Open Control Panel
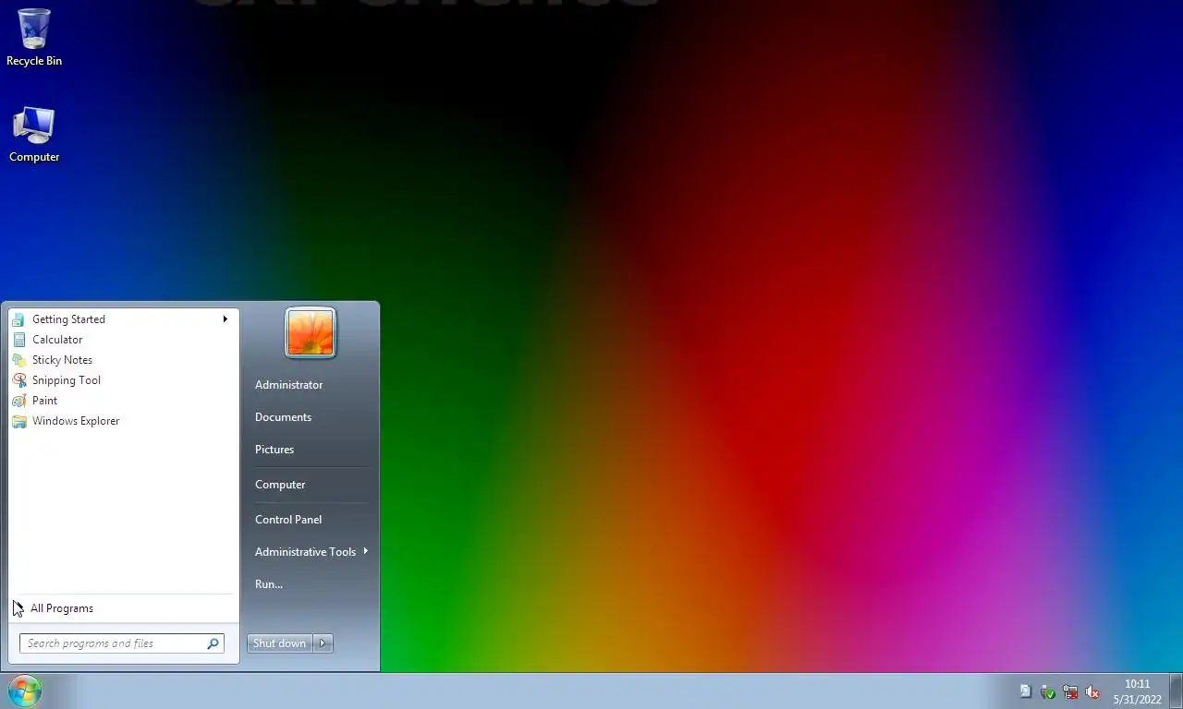The height and width of the screenshot is (709, 1183). [288, 520]
